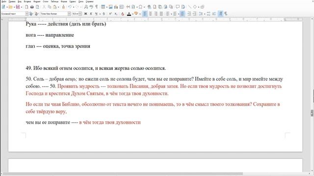314x176 pixels.
Task: Click red text 'в чём тогда твоя духовности' in last line
Action: point(110,122)
